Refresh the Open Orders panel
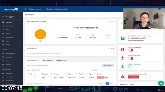This screenshot has height=92, width=165. [109, 48]
